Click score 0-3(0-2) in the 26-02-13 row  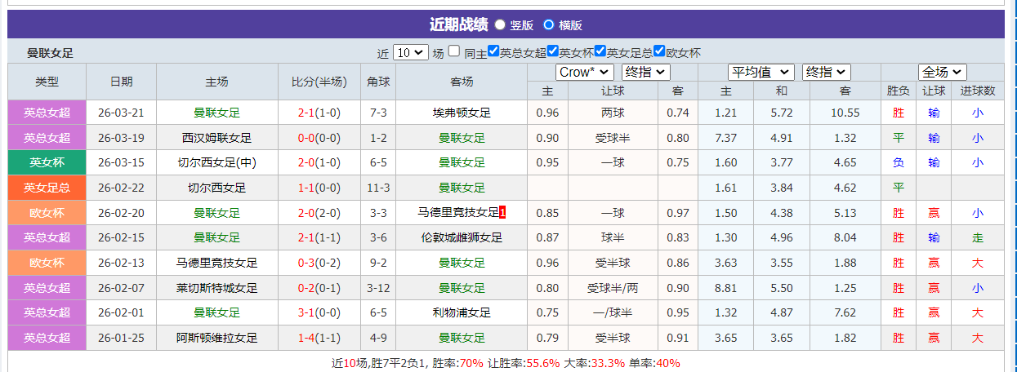coord(319,263)
